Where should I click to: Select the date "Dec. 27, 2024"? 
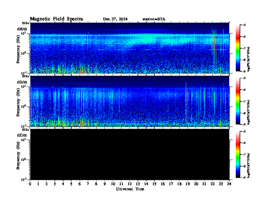coord(115,19)
